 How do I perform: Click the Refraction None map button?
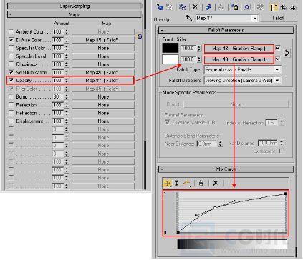point(103,113)
